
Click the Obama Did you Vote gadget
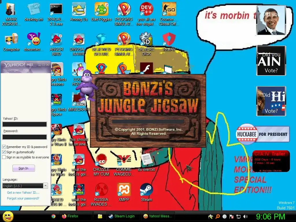(271, 20)
